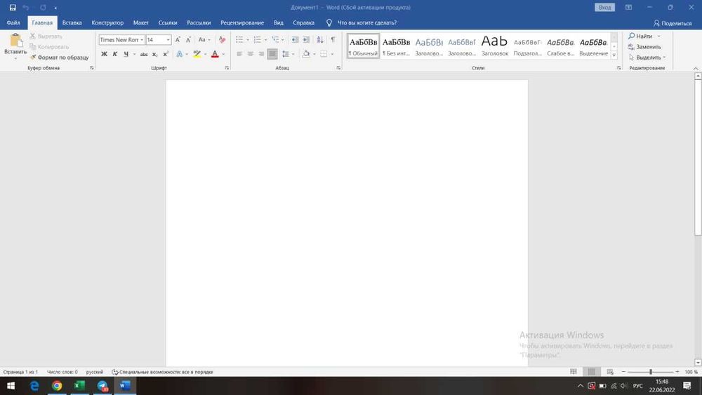Toggle Bold (Ж) formatting
Image resolution: width=702 pixels, height=395 pixels.
pyautogui.click(x=104, y=54)
